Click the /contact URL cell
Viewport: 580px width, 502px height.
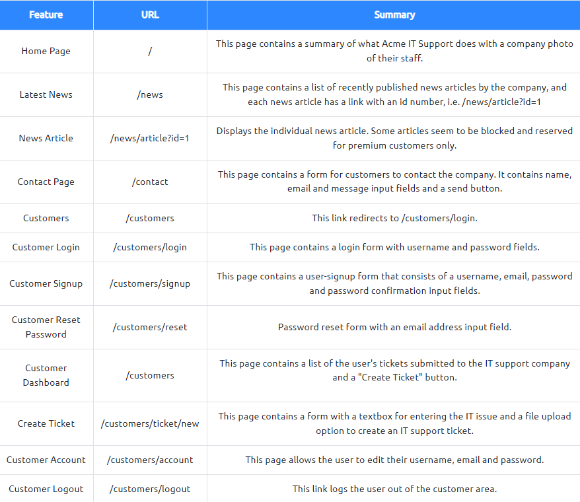150,182
